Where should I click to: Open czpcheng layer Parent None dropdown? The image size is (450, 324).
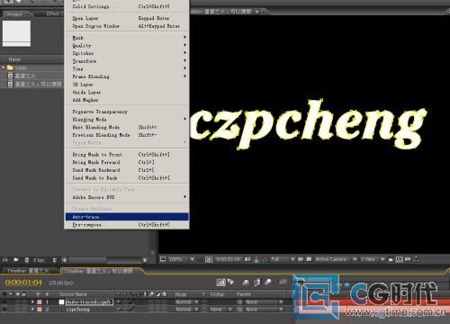pos(264,309)
